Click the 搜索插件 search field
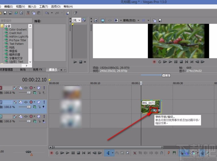The width and height of the screenshot is (217, 161). pos(14,21)
